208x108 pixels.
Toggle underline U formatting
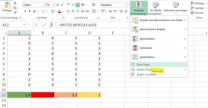tap(34, 11)
